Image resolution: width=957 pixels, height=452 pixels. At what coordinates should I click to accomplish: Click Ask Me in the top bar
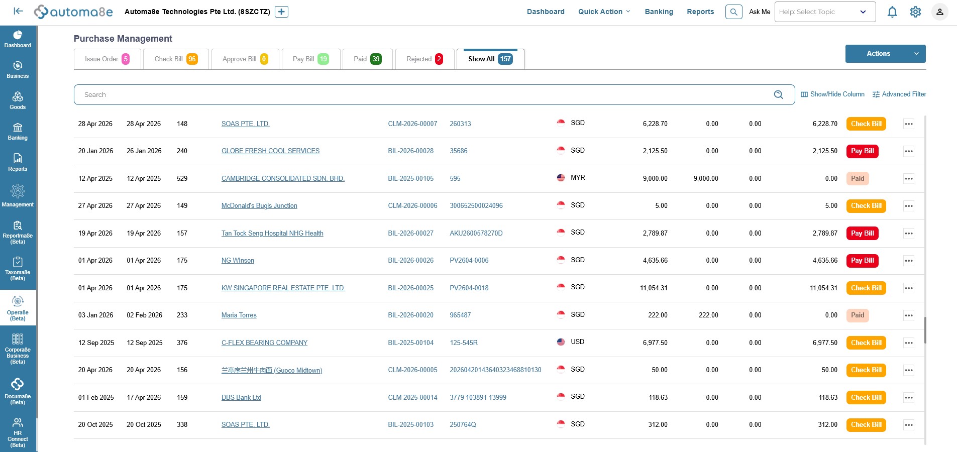pyautogui.click(x=759, y=12)
